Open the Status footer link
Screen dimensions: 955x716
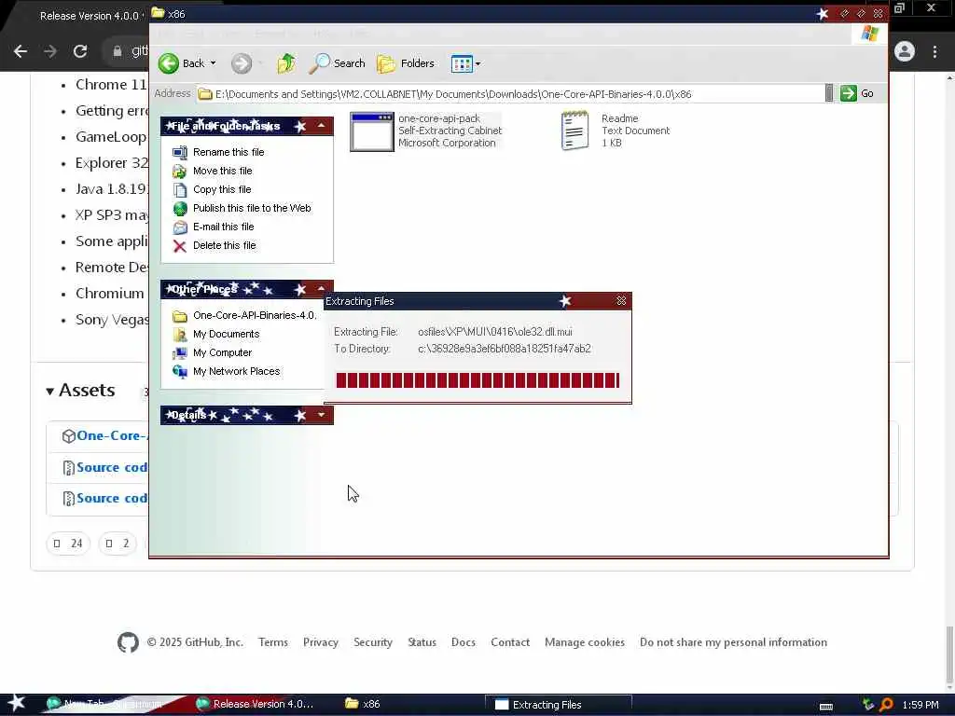422,642
